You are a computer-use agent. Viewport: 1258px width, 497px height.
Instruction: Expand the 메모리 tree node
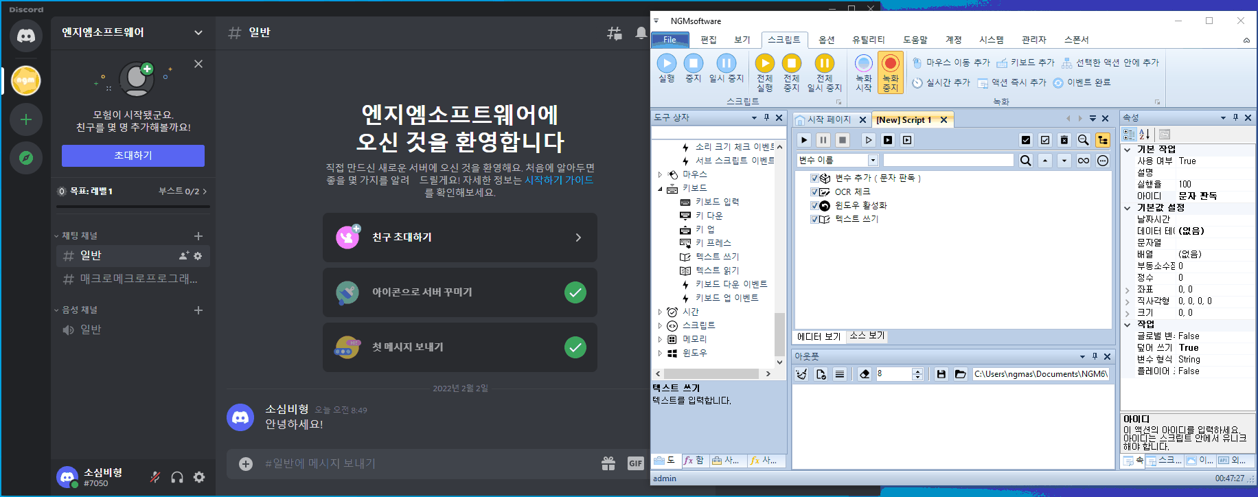661,339
